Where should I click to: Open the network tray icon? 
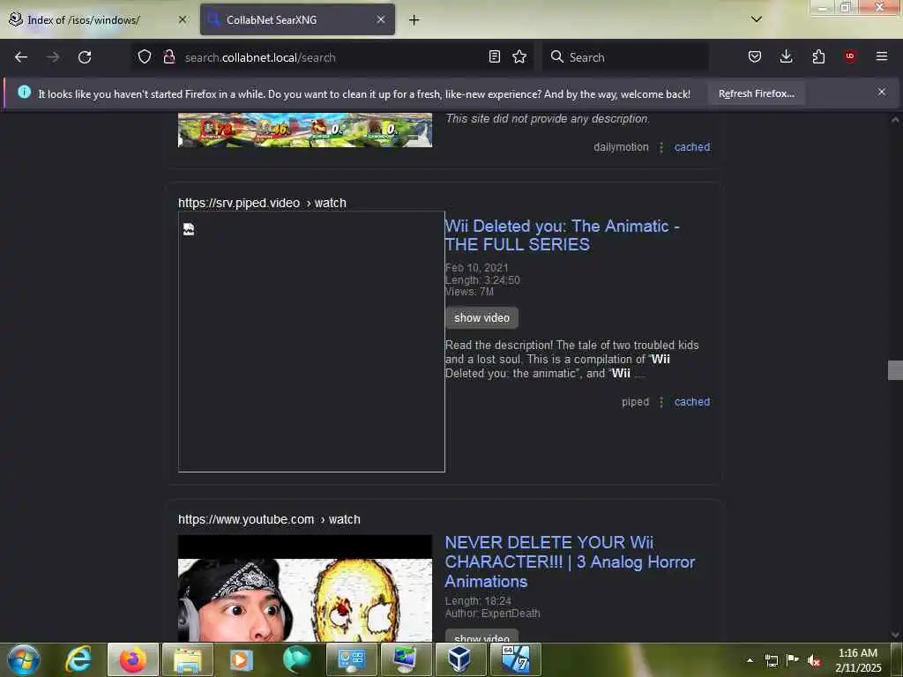click(771, 660)
